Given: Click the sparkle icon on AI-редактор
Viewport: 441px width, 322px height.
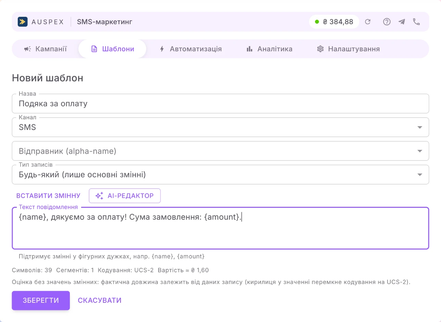Looking at the screenshot, I should click(99, 196).
